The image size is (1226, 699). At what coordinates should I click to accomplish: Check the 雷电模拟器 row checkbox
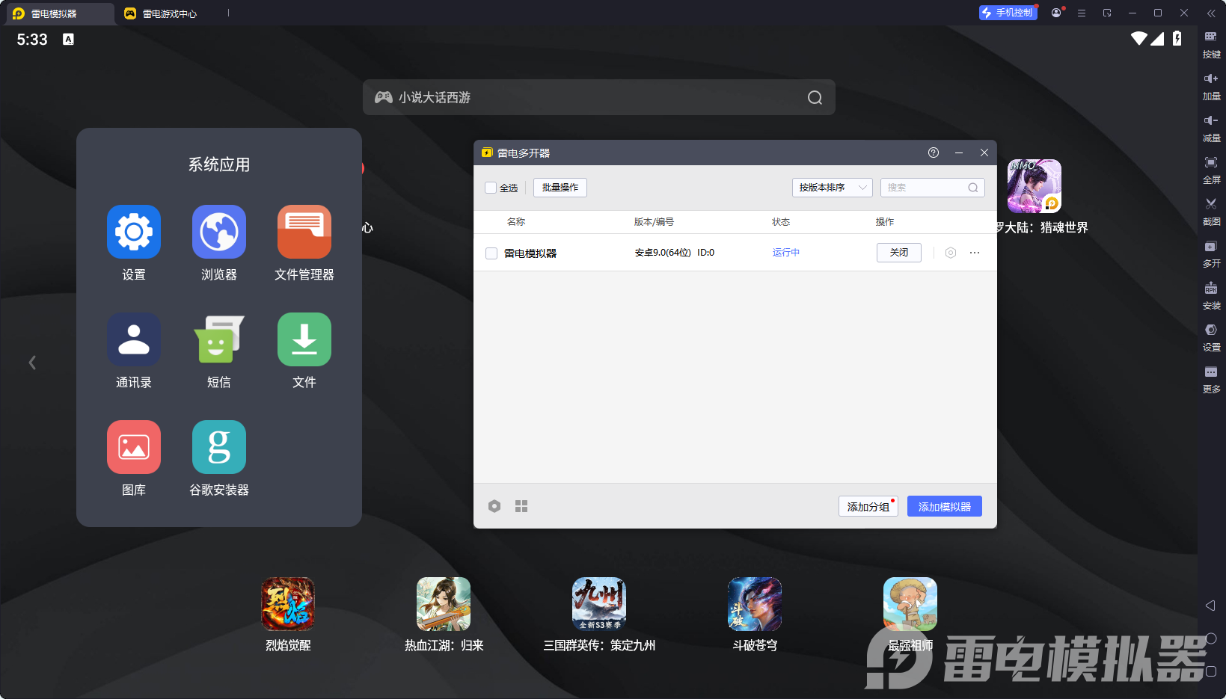pyautogui.click(x=491, y=253)
